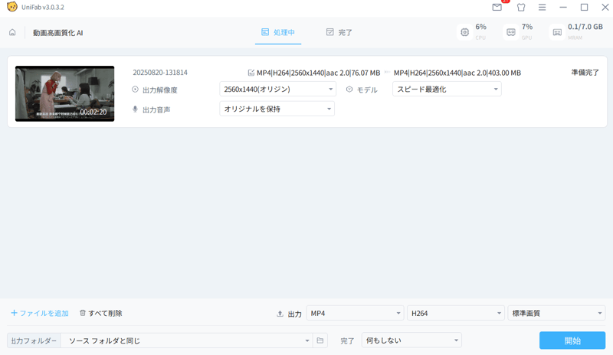Click the shirt skin icon in title bar
This screenshot has width=613, height=355.
[521, 8]
